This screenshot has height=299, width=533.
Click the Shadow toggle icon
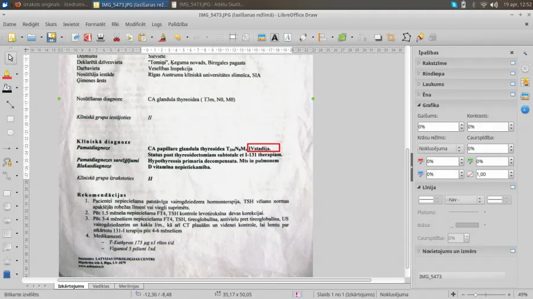click(378, 37)
